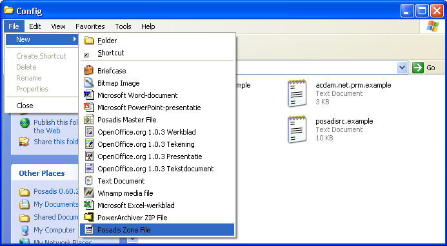Select acdam.net.prm.example file icon
Viewport: 447px width, 246px height.
point(297,93)
